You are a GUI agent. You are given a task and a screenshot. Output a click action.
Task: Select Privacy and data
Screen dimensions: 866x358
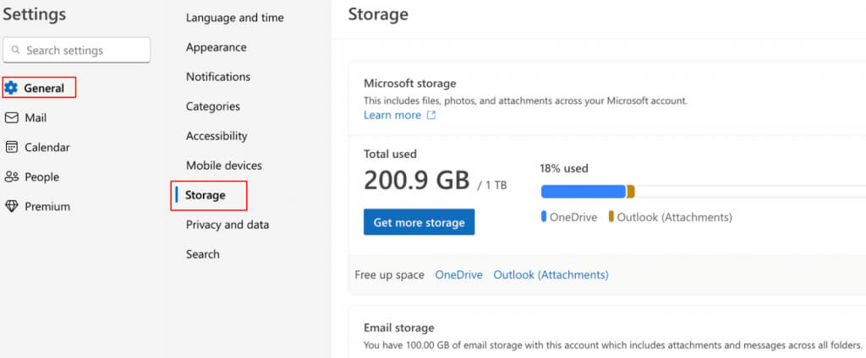click(227, 225)
